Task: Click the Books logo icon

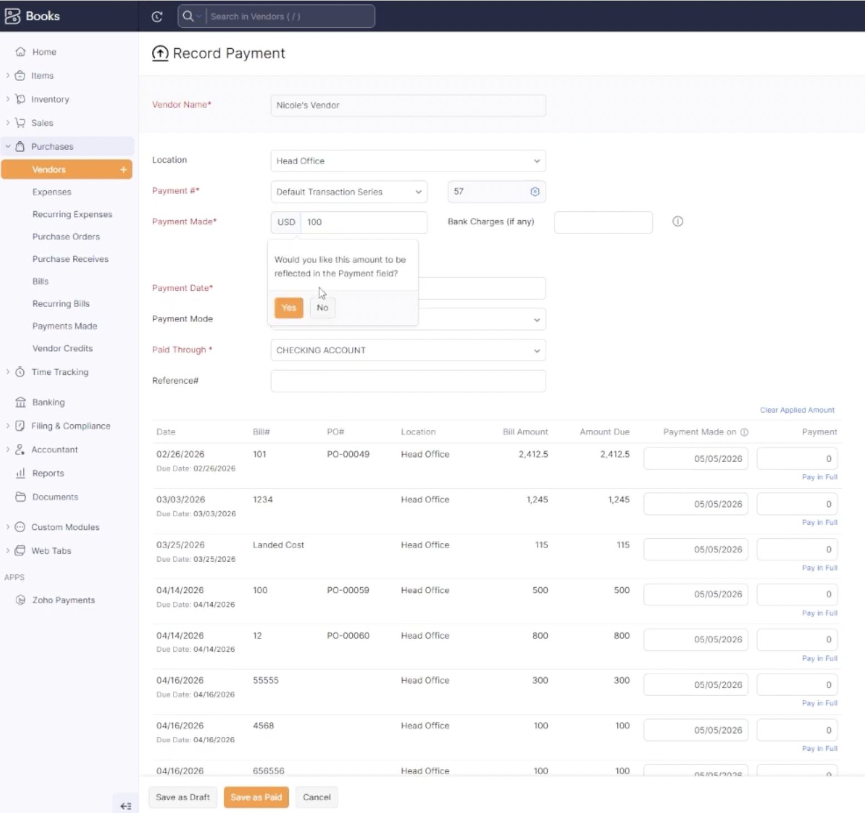Action: [x=12, y=16]
